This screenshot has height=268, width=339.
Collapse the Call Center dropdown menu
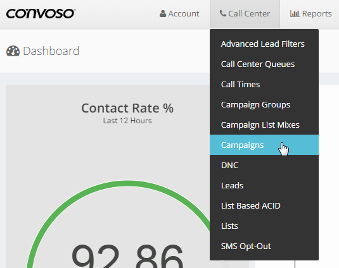coord(245,14)
